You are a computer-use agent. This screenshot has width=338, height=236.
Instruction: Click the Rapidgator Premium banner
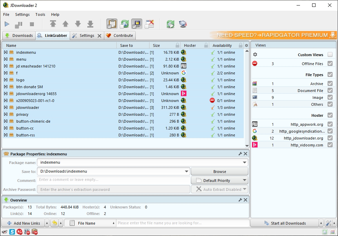tap(273, 35)
